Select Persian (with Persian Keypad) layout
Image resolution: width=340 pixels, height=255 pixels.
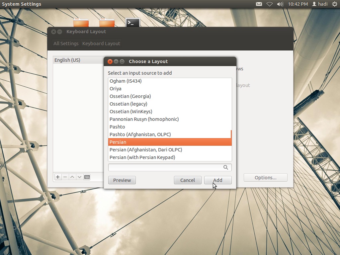[142, 157]
